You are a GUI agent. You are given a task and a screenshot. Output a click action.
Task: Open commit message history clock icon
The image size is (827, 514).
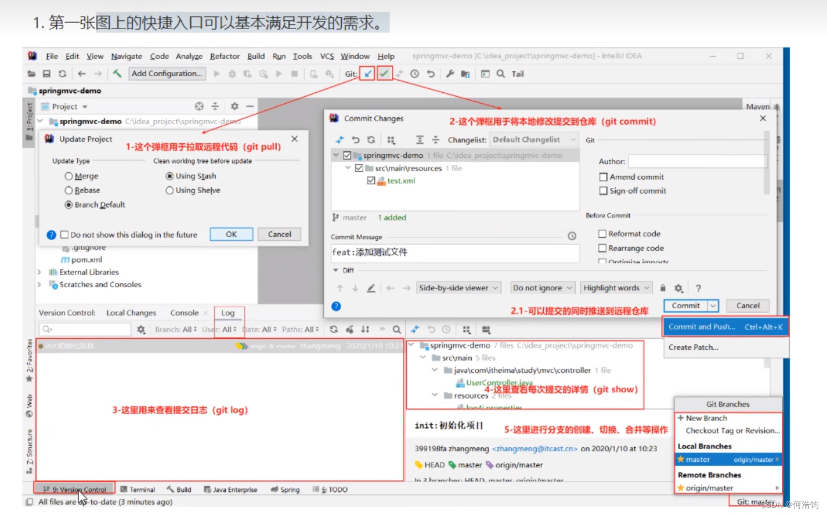point(572,236)
